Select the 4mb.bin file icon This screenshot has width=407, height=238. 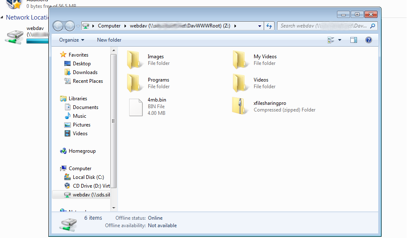tap(136, 107)
